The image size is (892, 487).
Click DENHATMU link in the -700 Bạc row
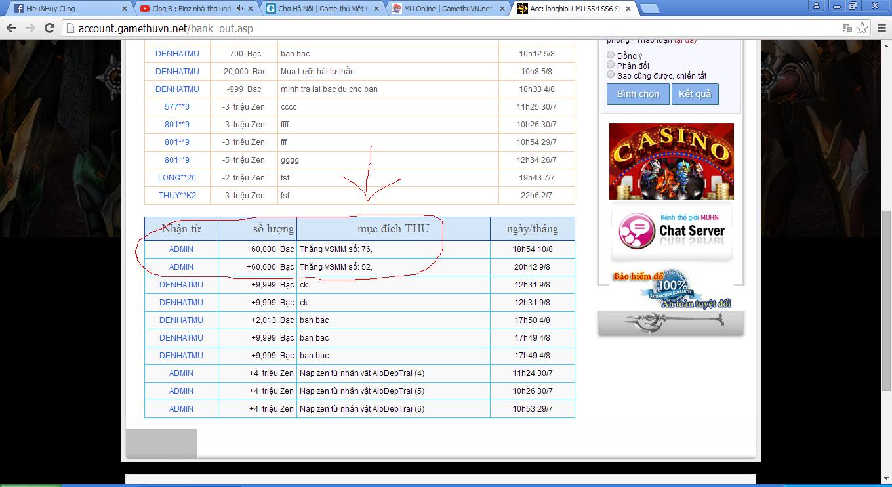coord(177,53)
